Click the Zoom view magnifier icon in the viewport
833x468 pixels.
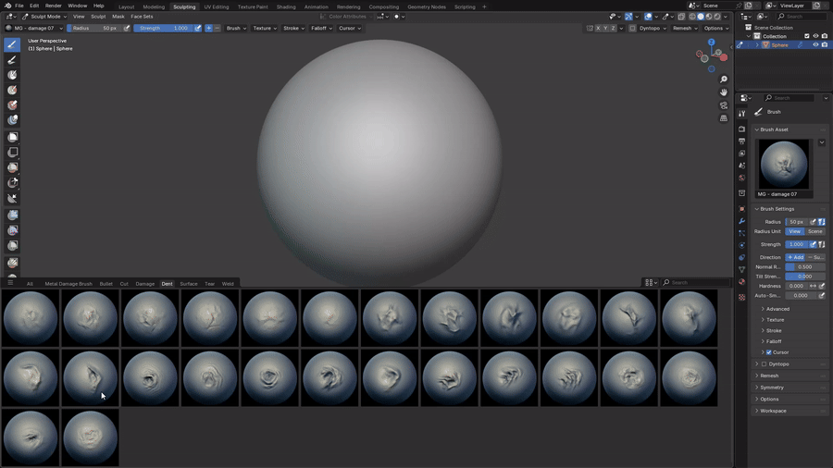(724, 80)
